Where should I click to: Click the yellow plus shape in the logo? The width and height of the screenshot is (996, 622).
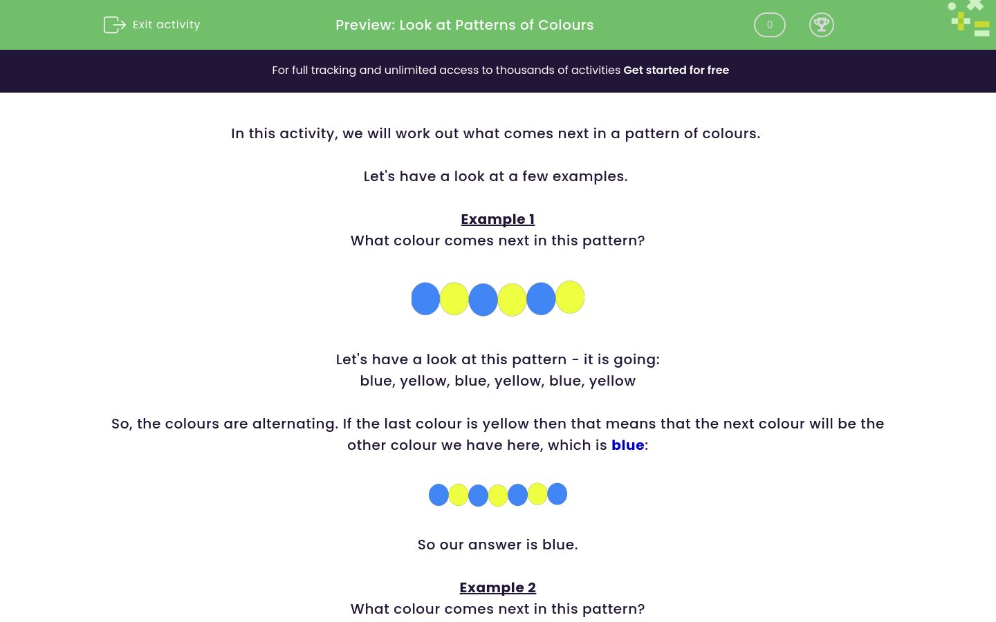pos(961,21)
